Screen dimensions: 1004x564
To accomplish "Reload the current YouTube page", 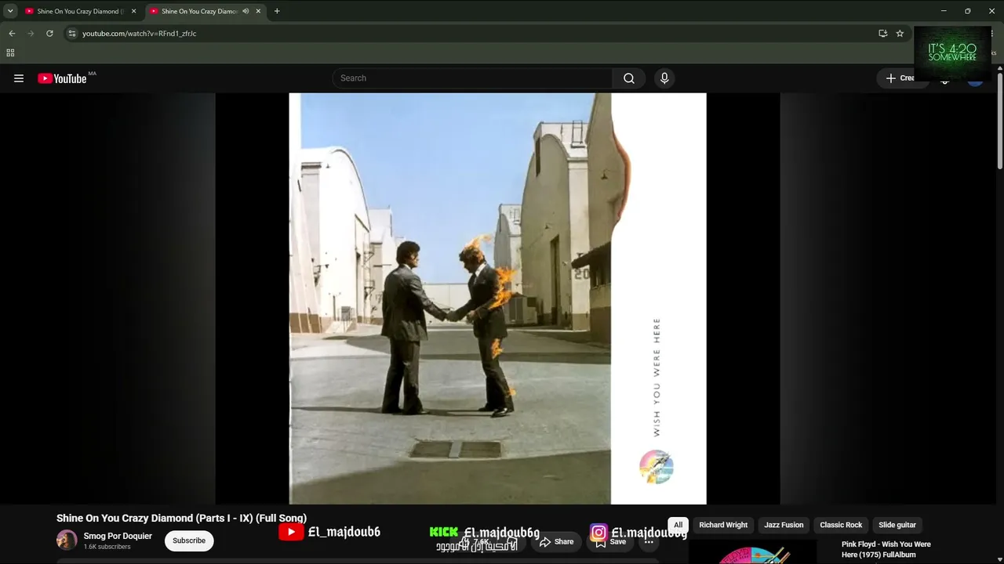I will pyautogui.click(x=49, y=34).
